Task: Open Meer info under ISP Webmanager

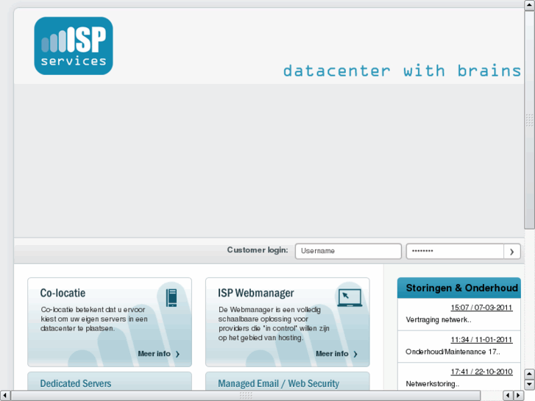Action: coord(336,354)
